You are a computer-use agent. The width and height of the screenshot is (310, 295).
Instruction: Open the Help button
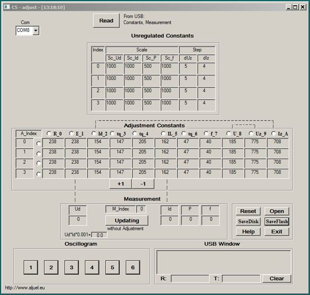pos(248,232)
